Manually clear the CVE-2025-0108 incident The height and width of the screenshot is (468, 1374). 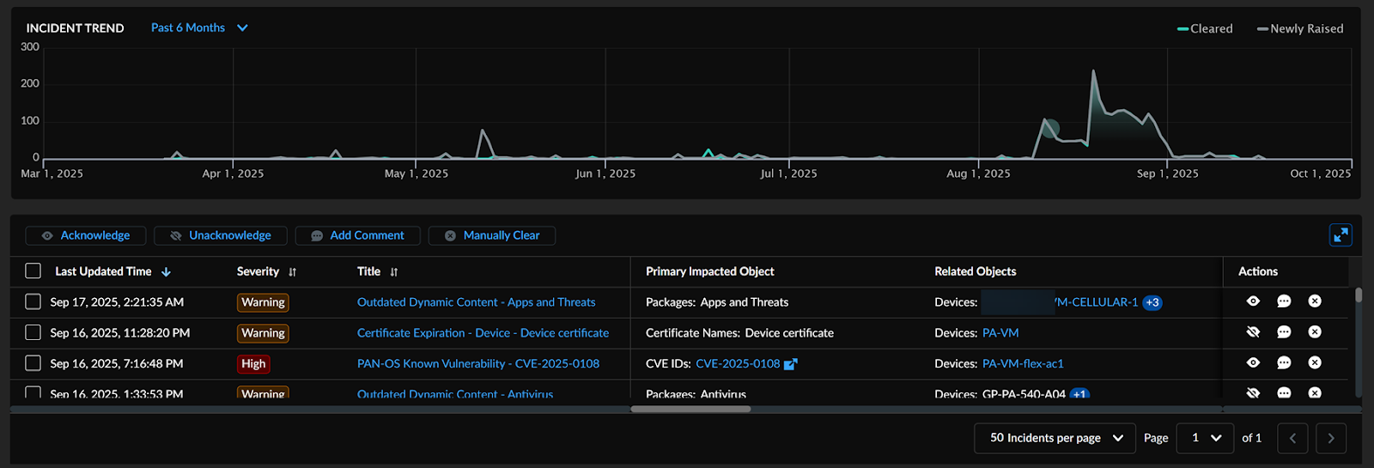coord(1315,363)
